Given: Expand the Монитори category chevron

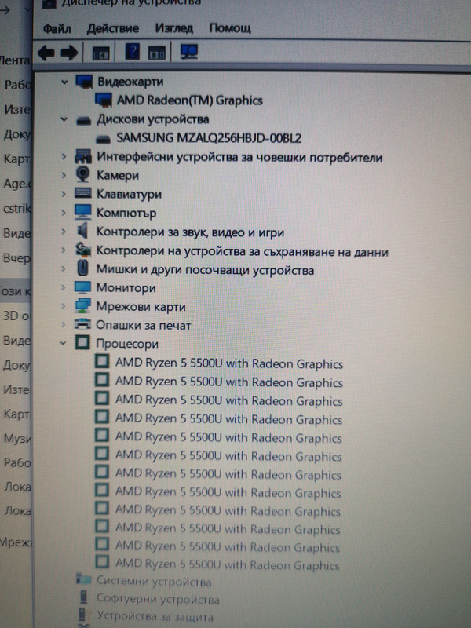Looking at the screenshot, I should (63, 287).
